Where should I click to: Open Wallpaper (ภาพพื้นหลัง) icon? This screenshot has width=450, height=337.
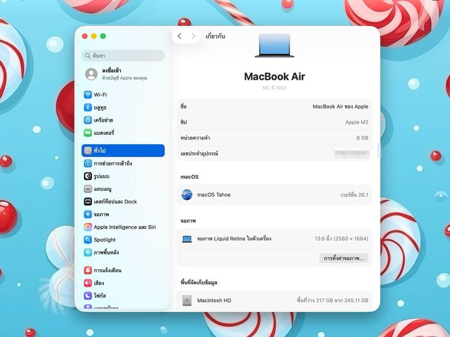coord(88,252)
